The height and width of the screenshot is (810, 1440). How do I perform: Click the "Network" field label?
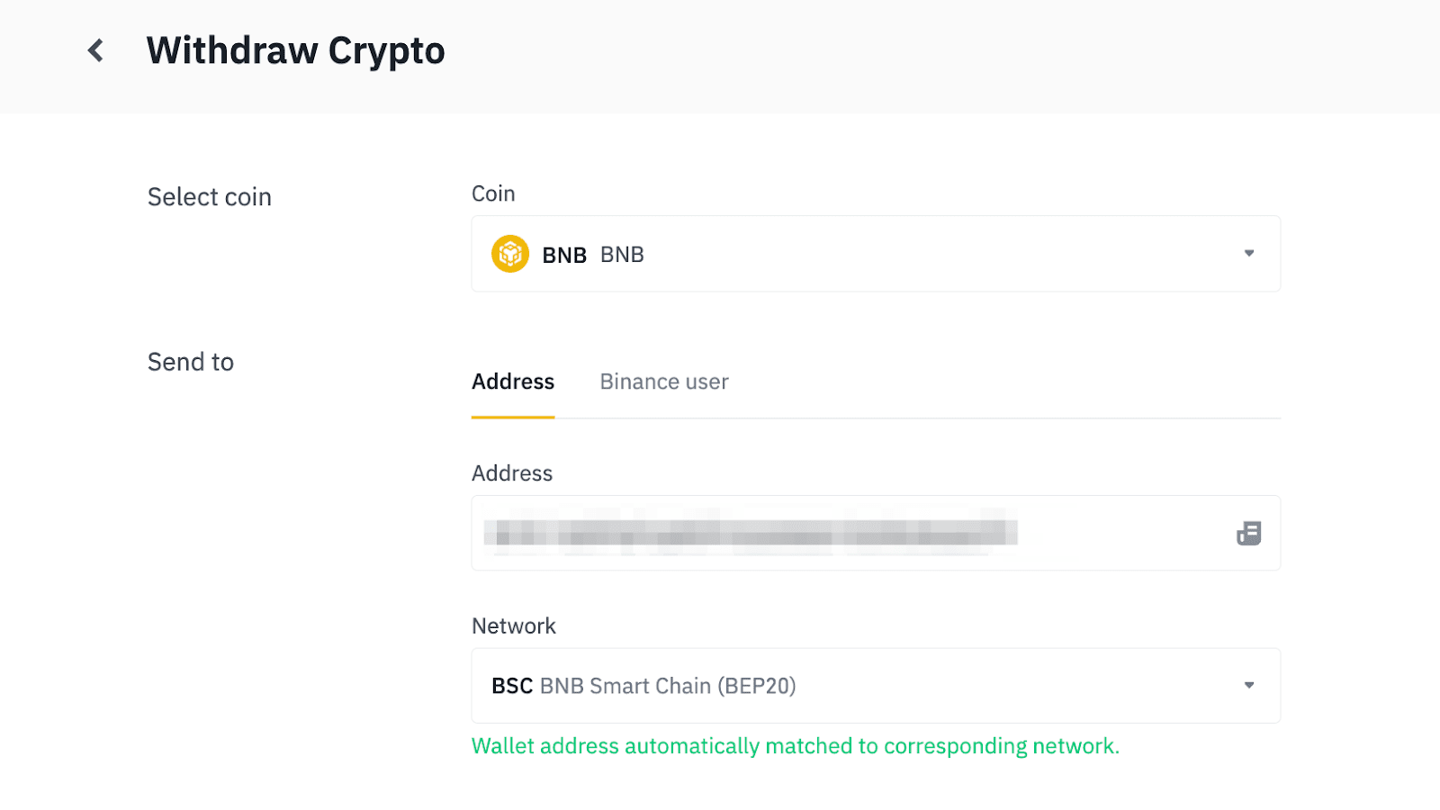514,626
